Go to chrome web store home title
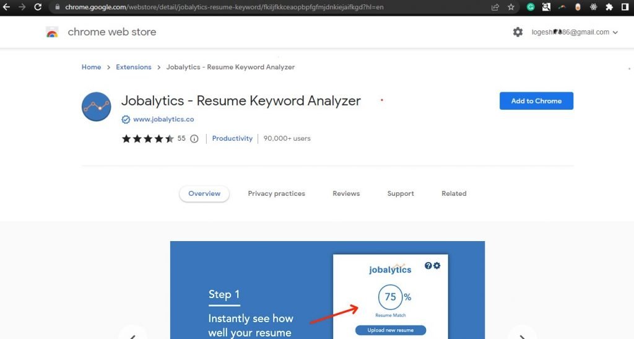 coord(112,32)
